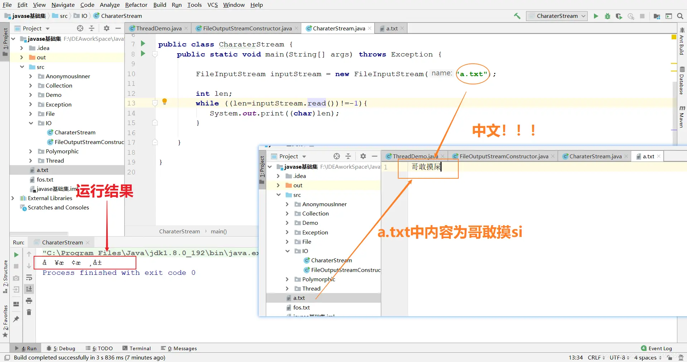Viewport: 687px width, 362px height.
Task: Click main() in the editor breadcrumb
Action: [219, 231]
